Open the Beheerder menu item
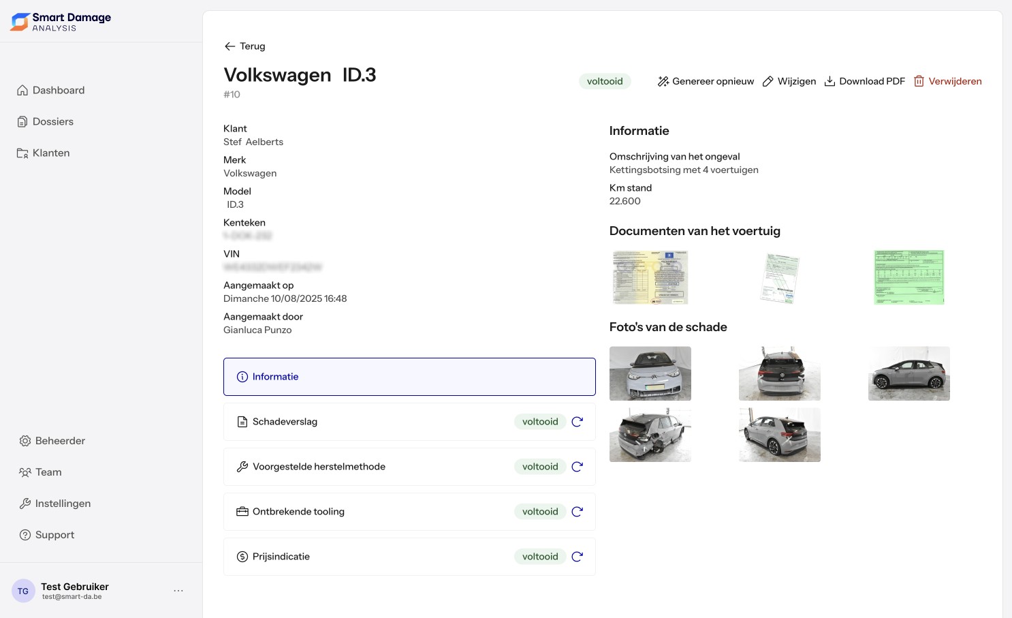The image size is (1012, 618). (x=52, y=441)
